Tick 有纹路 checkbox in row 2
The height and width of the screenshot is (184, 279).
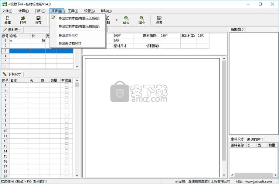pos(67,90)
